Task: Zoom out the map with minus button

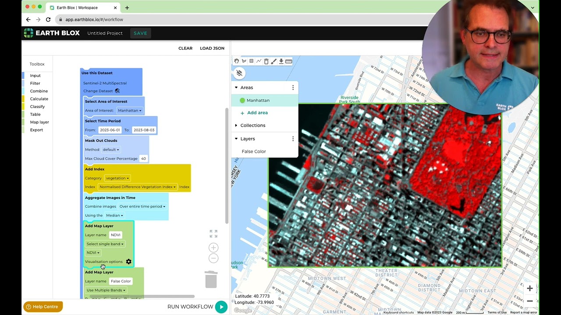Action: [x=530, y=301]
